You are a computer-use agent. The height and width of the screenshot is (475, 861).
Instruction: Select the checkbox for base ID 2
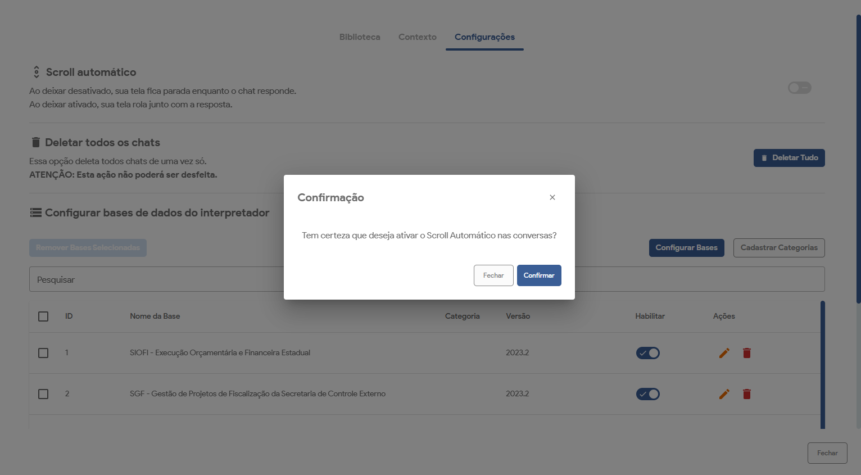(43, 394)
